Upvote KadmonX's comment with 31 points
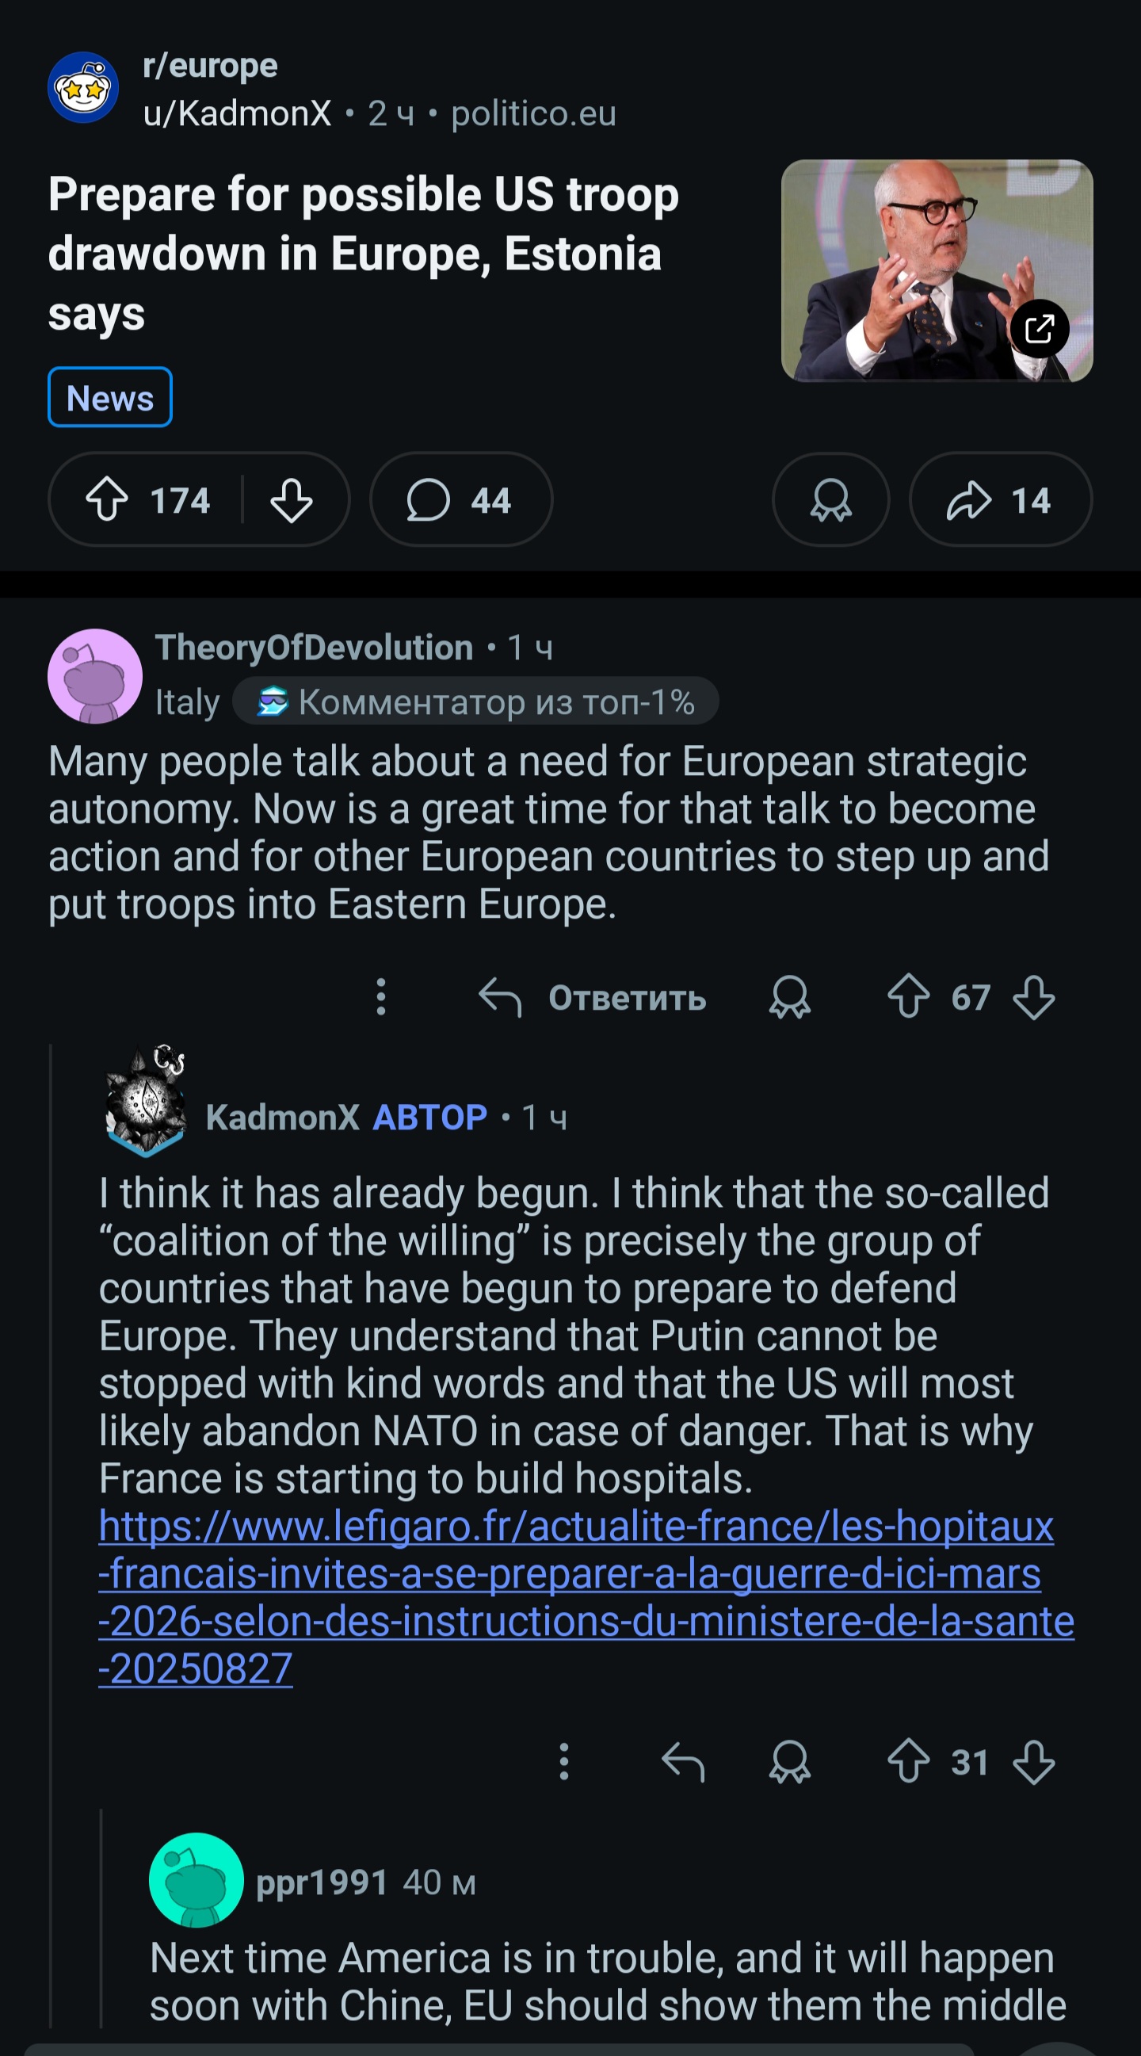The height and width of the screenshot is (2056, 1141). pos(908,1762)
